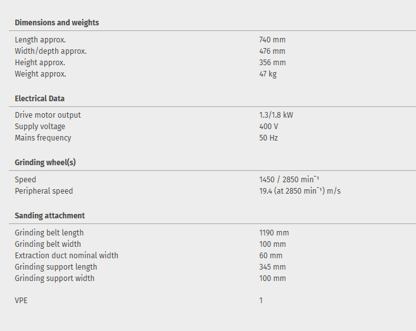Screen dimensions: 416x331
Task: Click the 400 V supply voltage value
Action: tap(268, 127)
